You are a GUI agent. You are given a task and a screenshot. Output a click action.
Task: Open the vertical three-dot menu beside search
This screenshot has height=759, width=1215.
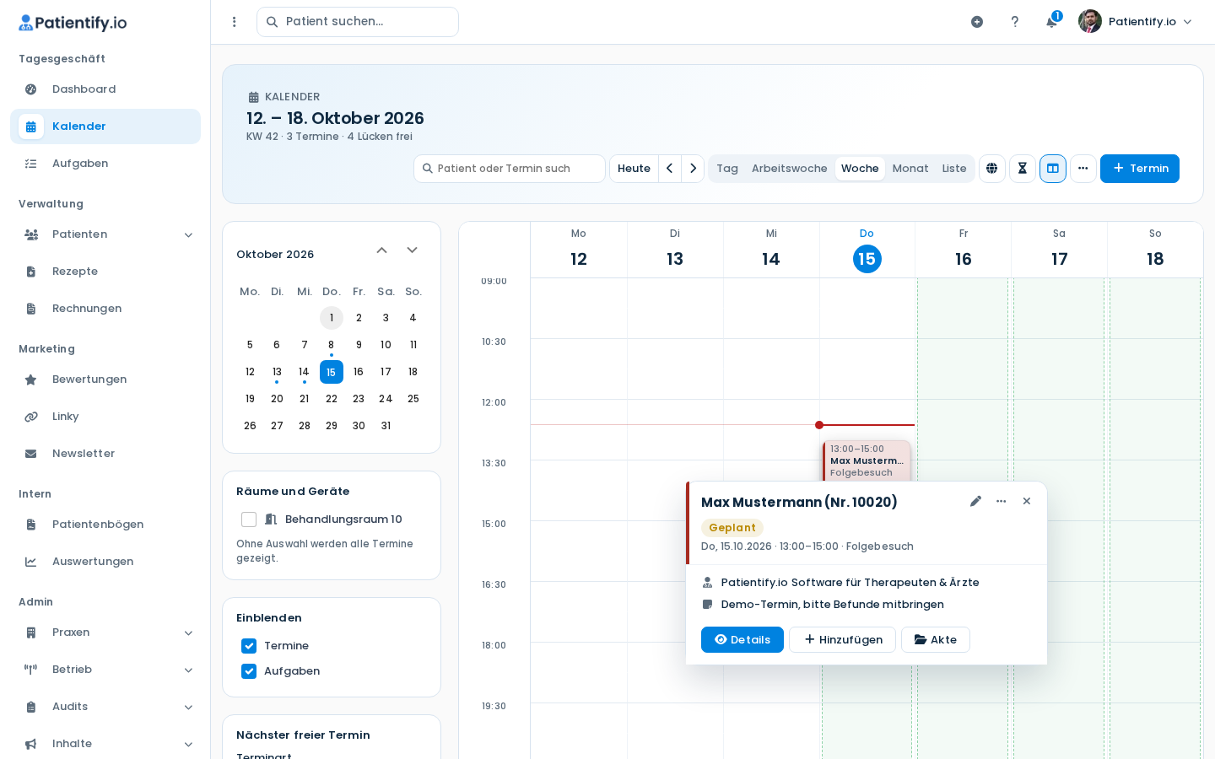click(235, 22)
